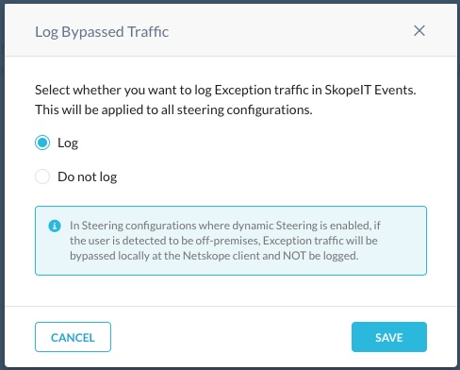Screen dimensions: 460x370
Task: Click the "Netskope client" text in banner
Action: tap(222, 256)
